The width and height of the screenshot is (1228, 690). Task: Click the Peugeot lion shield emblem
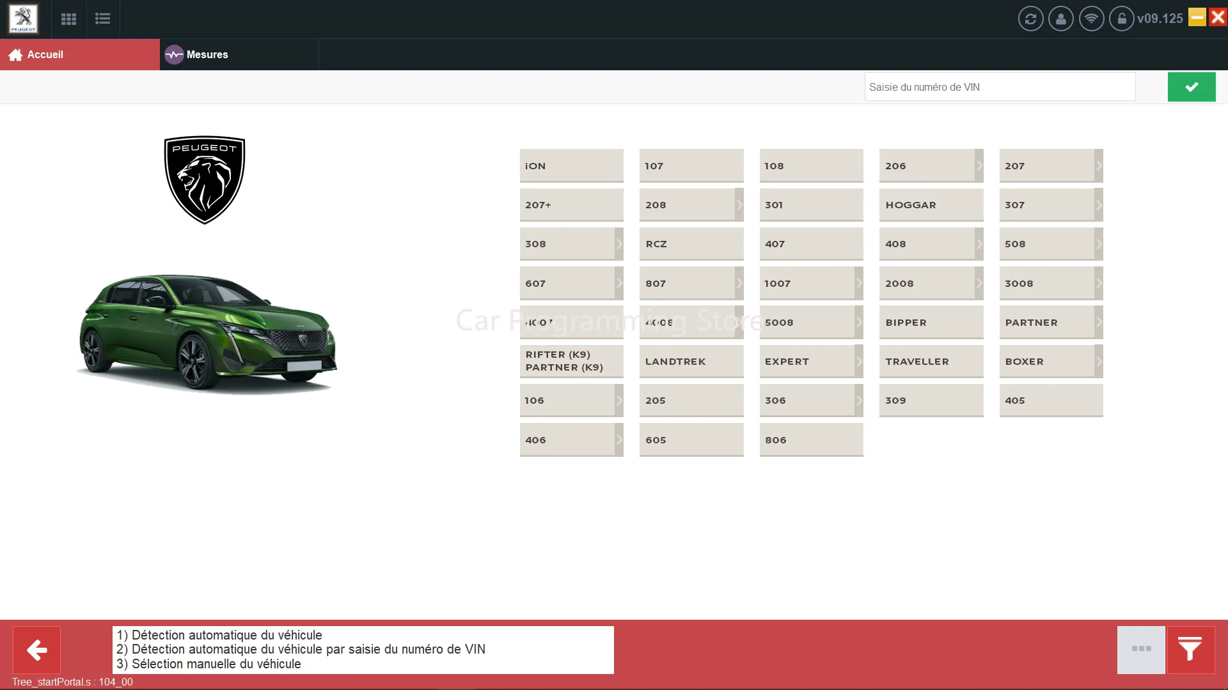click(x=205, y=180)
